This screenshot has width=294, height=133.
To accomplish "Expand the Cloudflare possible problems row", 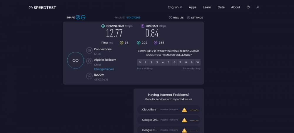I will click(x=169, y=110).
